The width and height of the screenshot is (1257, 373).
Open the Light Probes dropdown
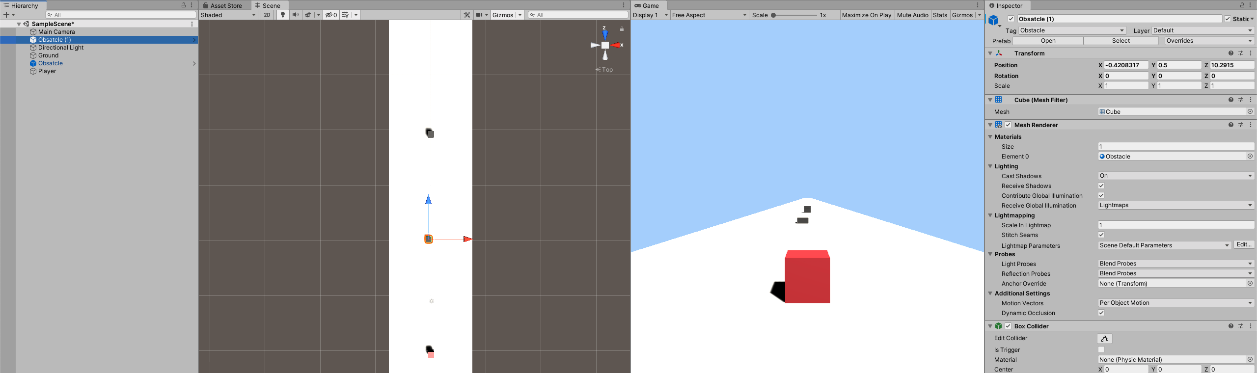pyautogui.click(x=1176, y=264)
